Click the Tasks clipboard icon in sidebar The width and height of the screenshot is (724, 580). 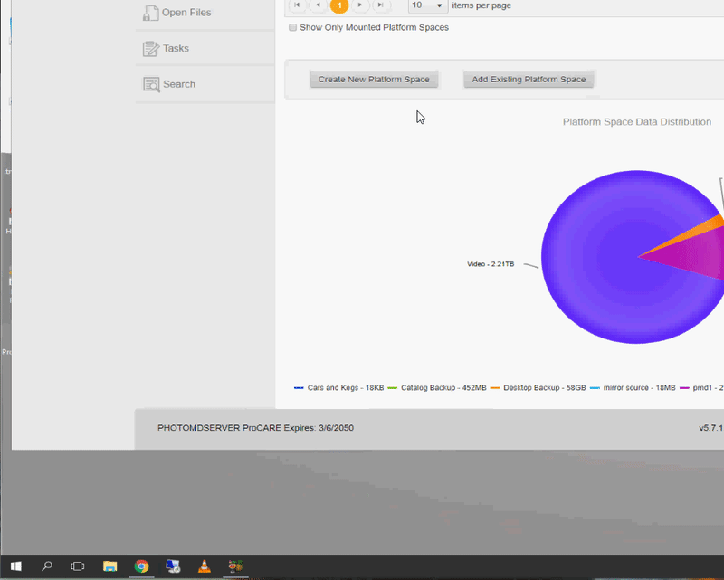pos(150,49)
